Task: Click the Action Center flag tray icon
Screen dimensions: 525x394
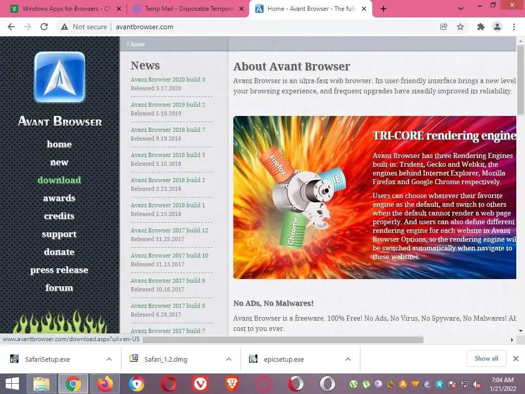Action: click(x=452, y=384)
